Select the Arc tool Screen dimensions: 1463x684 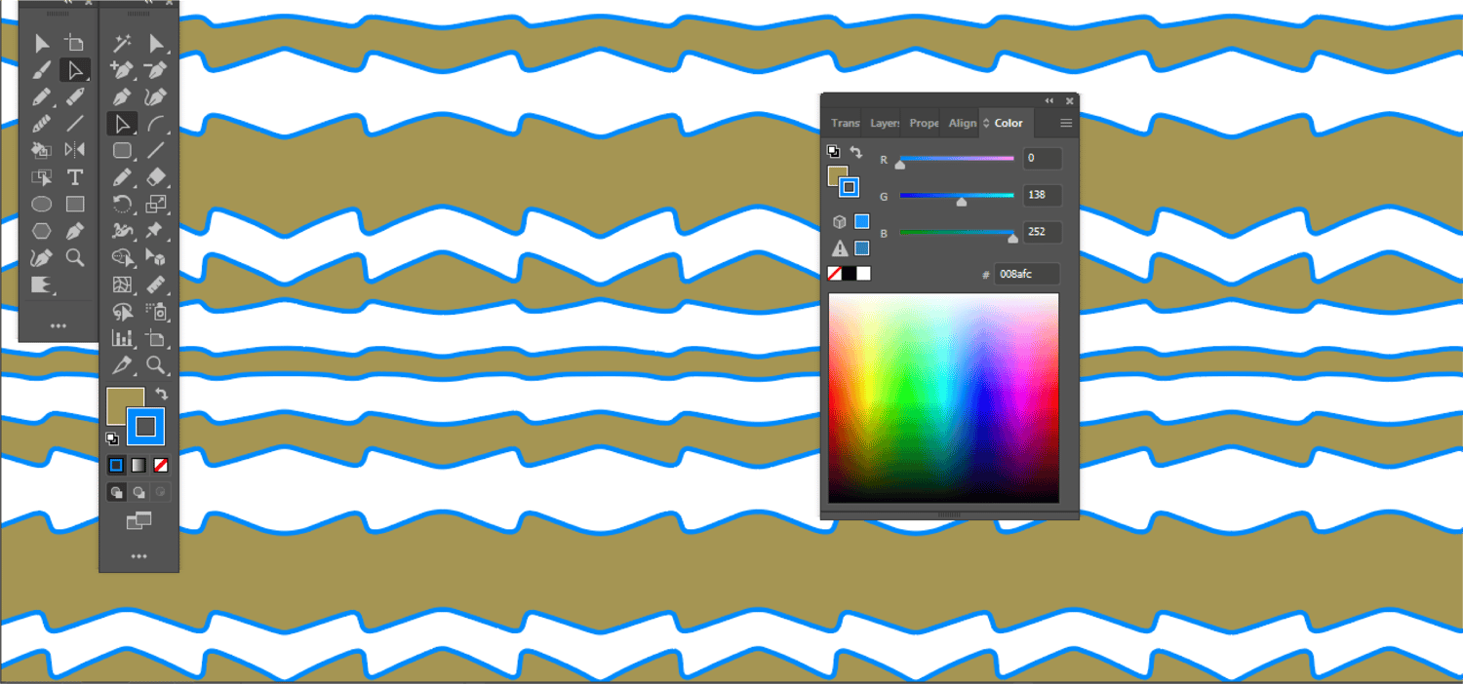[x=156, y=124]
